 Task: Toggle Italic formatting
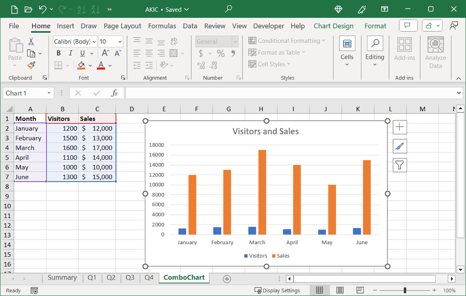point(70,53)
